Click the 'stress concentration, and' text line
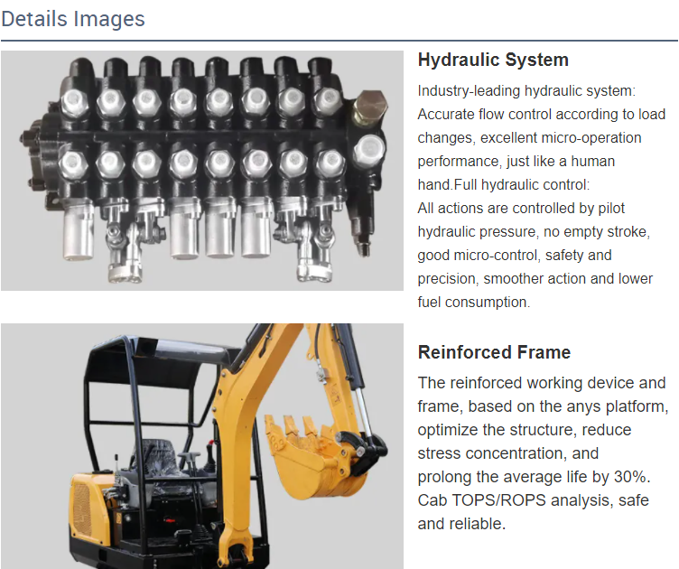679x569 pixels. (507, 453)
